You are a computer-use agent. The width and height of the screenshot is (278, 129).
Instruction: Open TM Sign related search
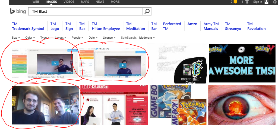[69, 26]
